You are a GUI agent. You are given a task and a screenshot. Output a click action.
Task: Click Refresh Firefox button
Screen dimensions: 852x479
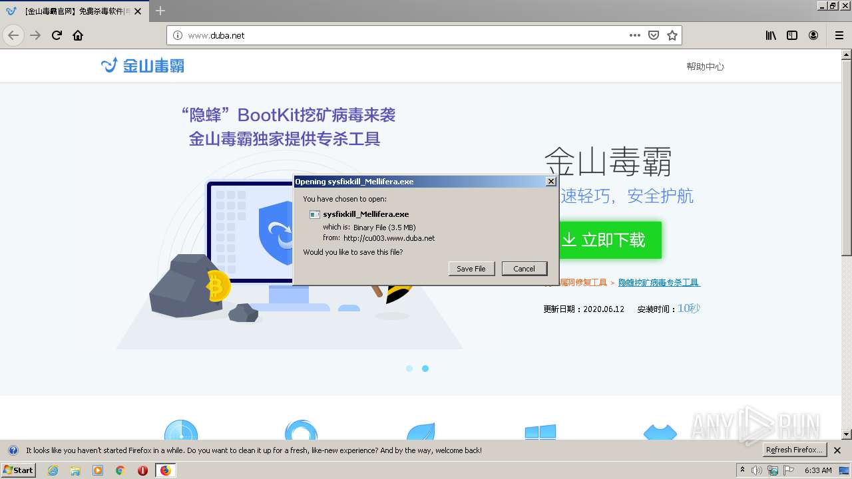click(x=794, y=450)
